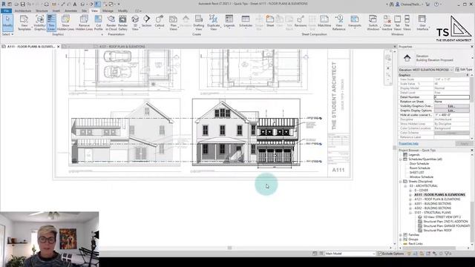This screenshot has height=267, width=475.
Task: Select Window Schedule in Project Browser
Action: coord(421,177)
